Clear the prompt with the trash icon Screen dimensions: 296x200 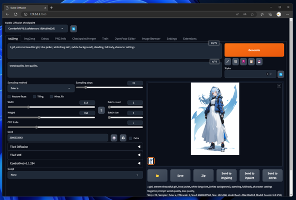pyautogui.click(x=236, y=61)
